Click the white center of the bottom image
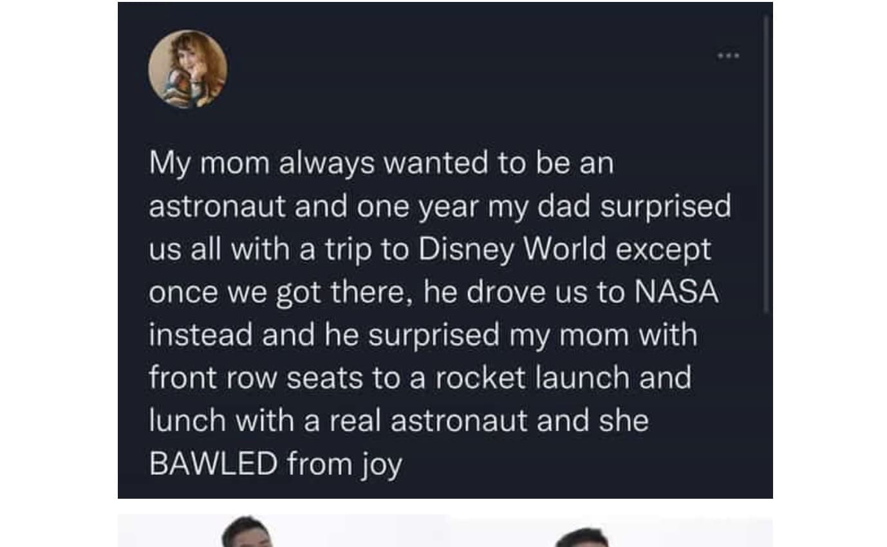This screenshot has height=547, width=887. tap(412, 532)
